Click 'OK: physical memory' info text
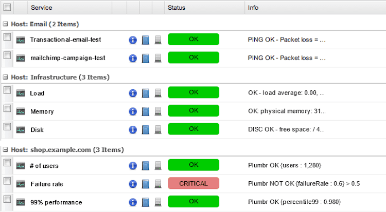The image size is (386, 212). [287, 111]
